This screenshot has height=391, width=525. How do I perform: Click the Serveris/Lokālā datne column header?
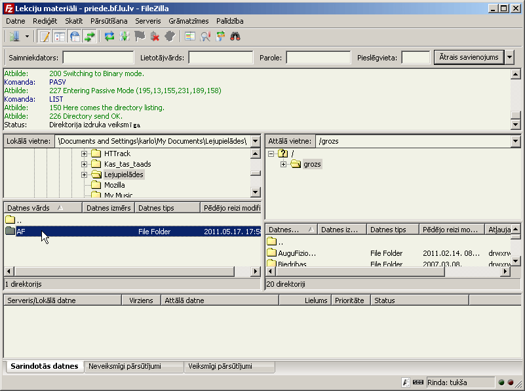click(x=63, y=300)
